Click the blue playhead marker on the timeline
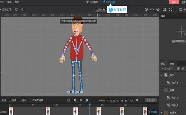 [x=90, y=104]
